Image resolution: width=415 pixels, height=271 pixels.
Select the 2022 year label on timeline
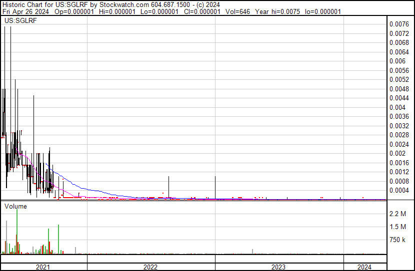[150, 267]
